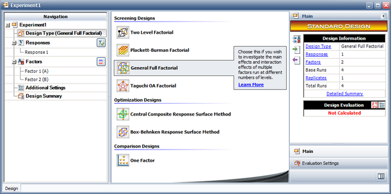Click the Additional Settings list icon
This screenshot has height=194, width=391.
tap(21, 88)
